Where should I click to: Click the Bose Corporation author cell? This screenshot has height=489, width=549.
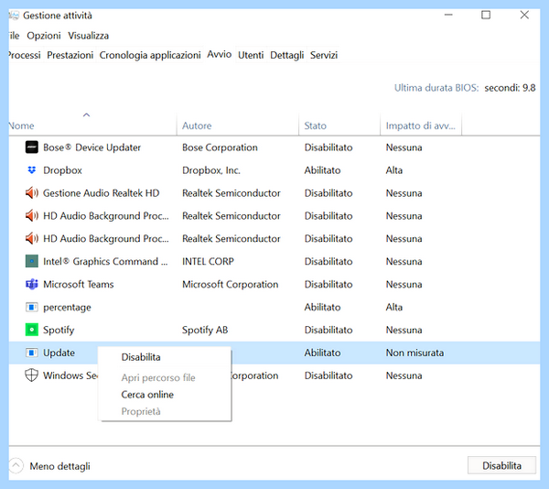point(220,147)
